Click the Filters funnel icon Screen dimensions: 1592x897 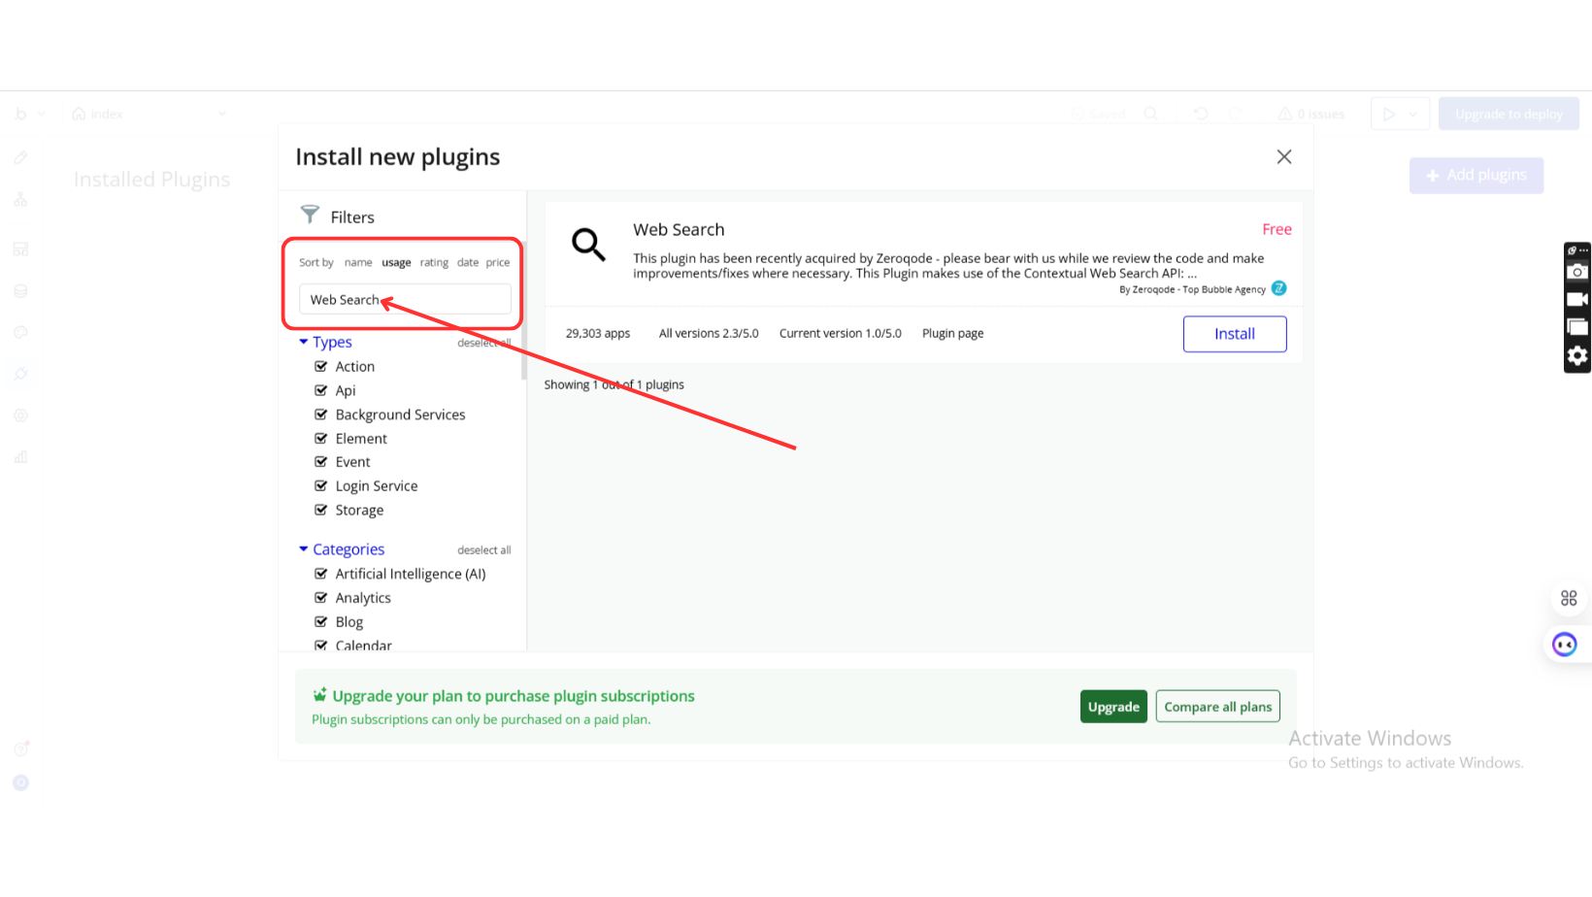pos(310,215)
